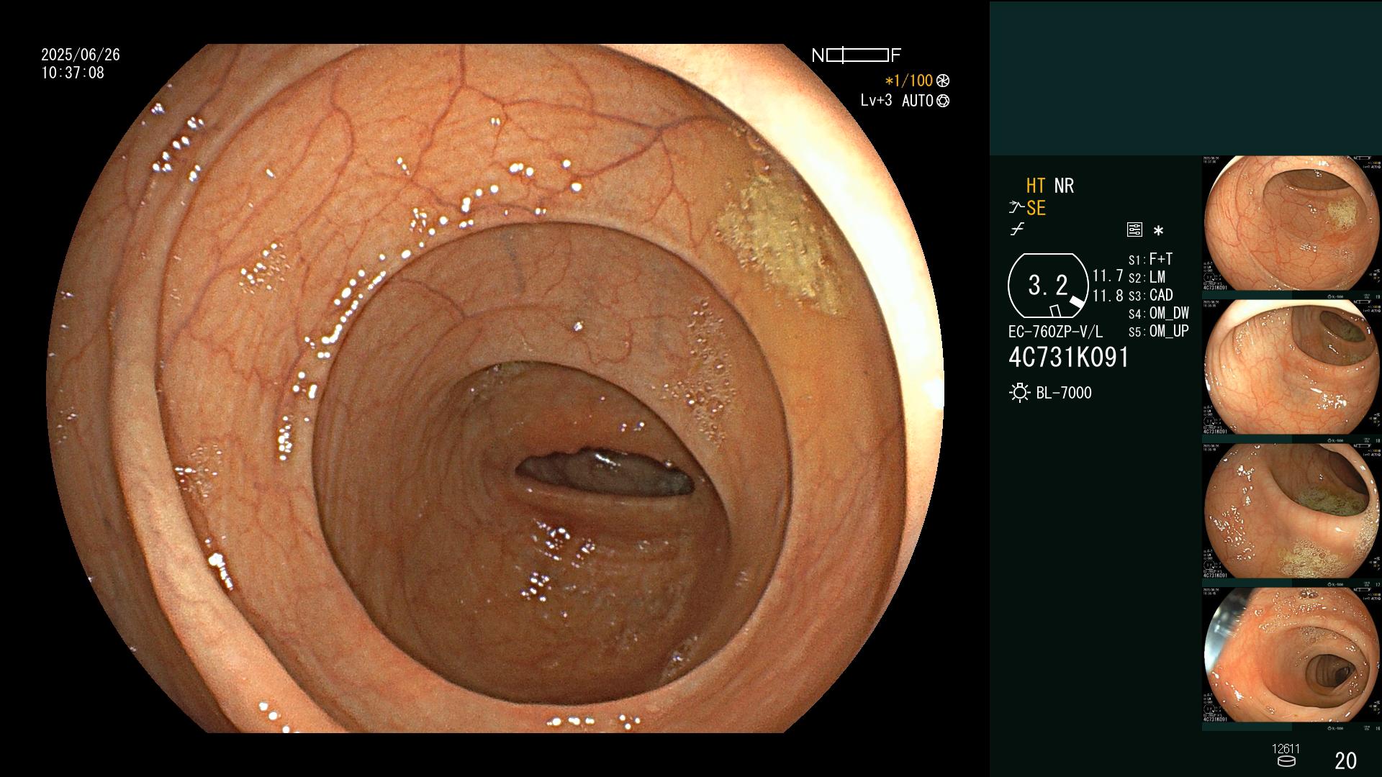Click the image counter 20

tap(1345, 760)
